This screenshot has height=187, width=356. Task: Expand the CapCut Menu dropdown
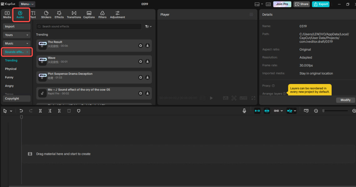pos(27,4)
